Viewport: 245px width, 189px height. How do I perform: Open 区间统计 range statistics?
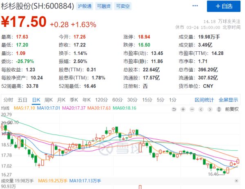click(x=204, y=99)
